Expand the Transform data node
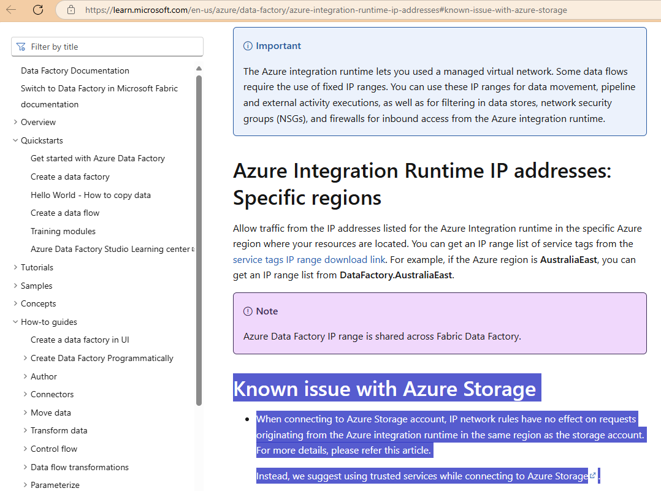Screen dimensions: 661x491 point(25,430)
